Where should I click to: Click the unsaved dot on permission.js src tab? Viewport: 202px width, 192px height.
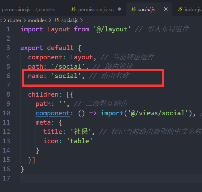pos(119,9)
